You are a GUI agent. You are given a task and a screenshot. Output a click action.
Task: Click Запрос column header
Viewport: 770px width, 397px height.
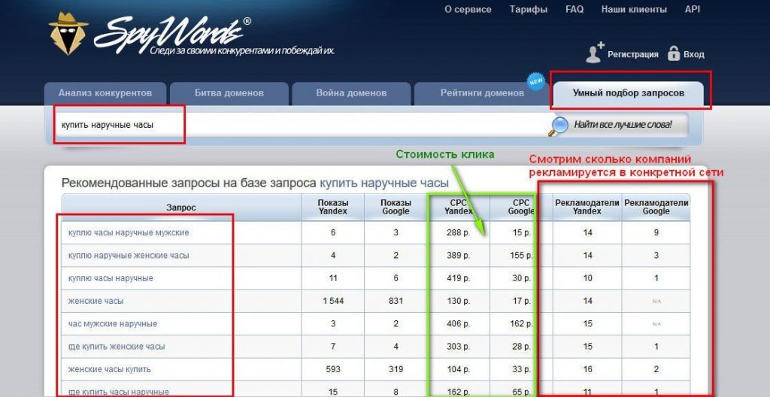(x=181, y=208)
